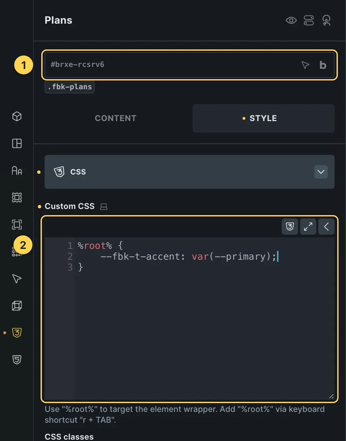Click the CSS3 icon in code editor toolbar
The height and width of the screenshot is (441, 346).
290,227
